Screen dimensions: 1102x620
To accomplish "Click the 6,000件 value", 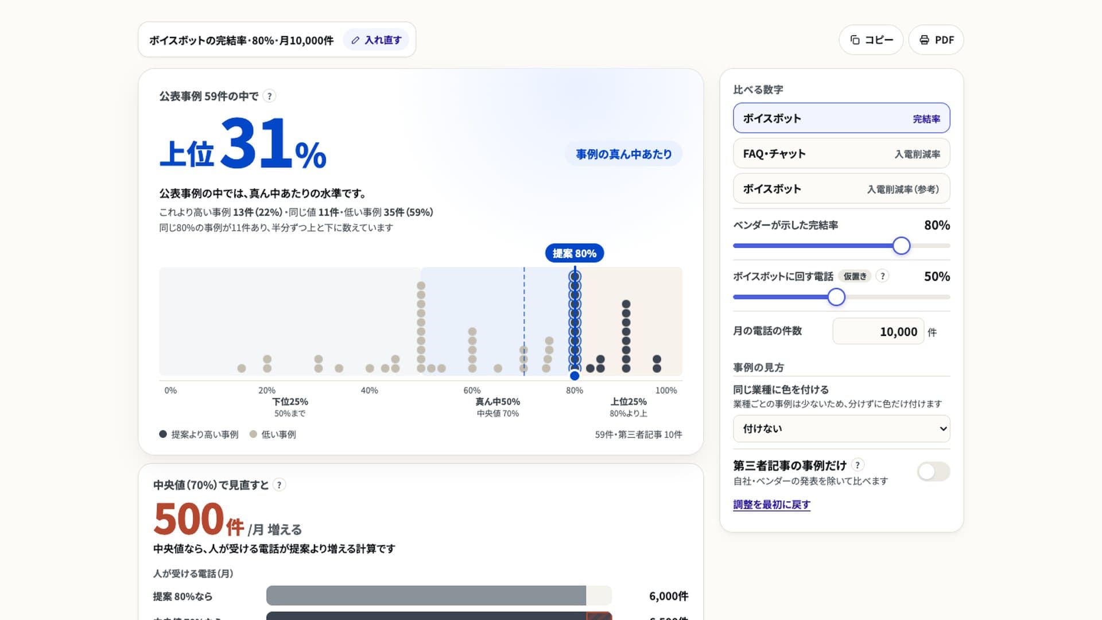I will coord(669,596).
